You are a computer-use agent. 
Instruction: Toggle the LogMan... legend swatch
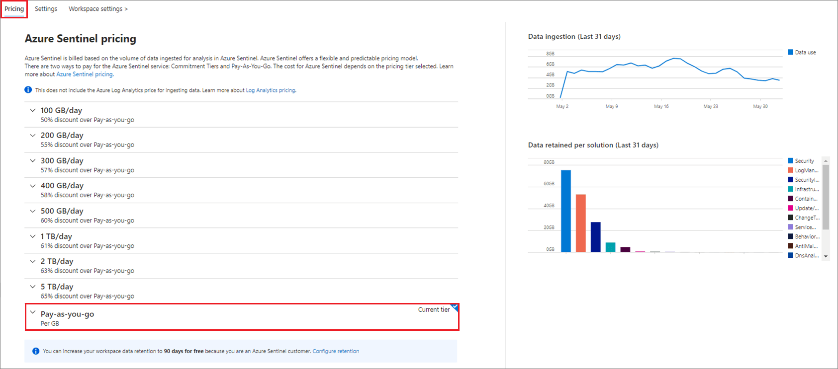[x=791, y=170]
